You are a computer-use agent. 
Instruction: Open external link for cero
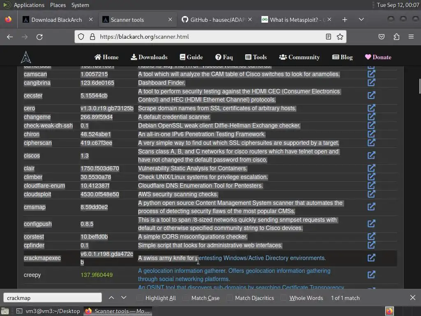[371, 108]
